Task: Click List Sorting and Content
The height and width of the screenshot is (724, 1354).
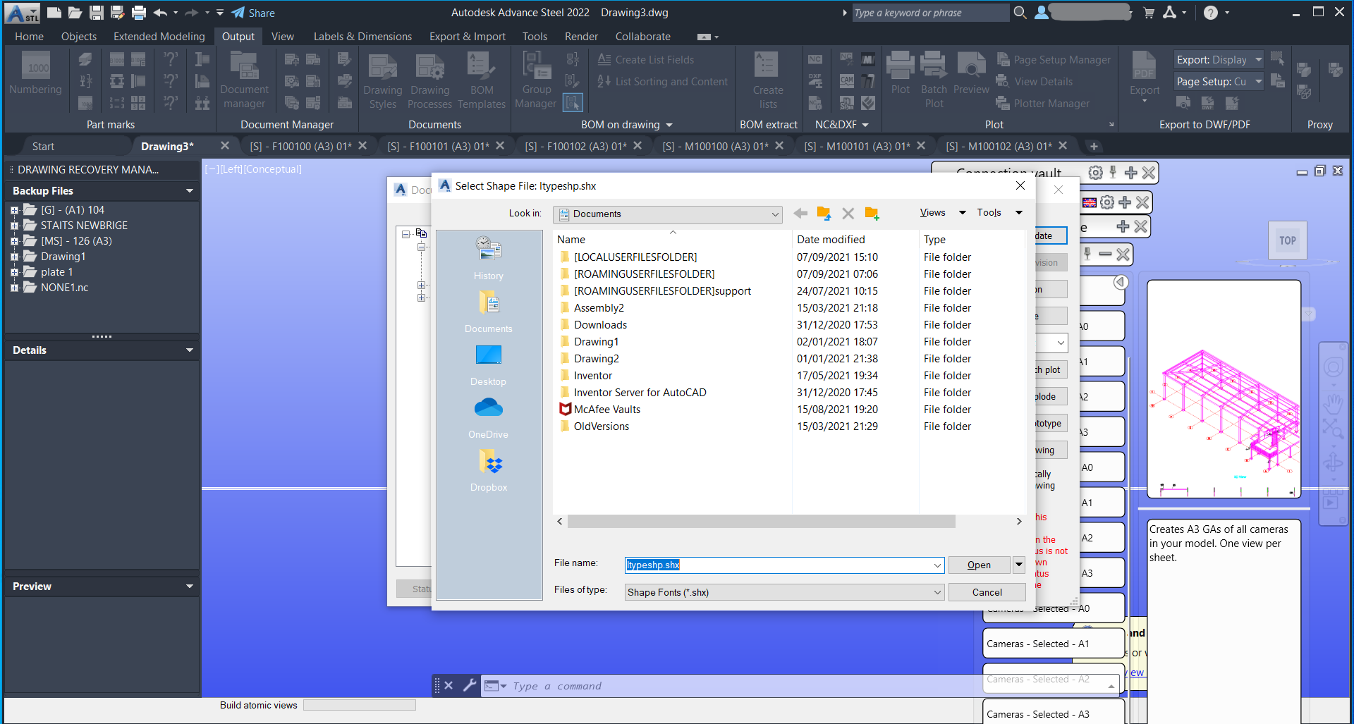Action: click(662, 82)
